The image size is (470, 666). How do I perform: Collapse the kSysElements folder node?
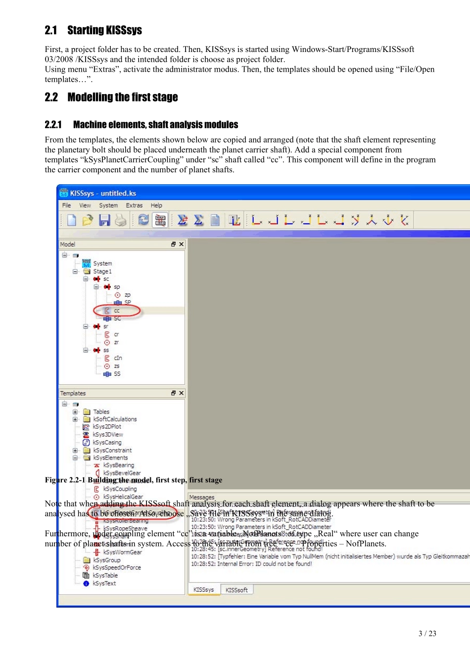pyautogui.click(x=75, y=458)
